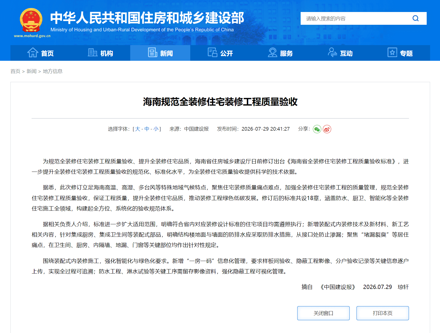Viewport: 440px width, 333px height.
Task: Click the 关闭窗口 button
Action: (x=323, y=313)
